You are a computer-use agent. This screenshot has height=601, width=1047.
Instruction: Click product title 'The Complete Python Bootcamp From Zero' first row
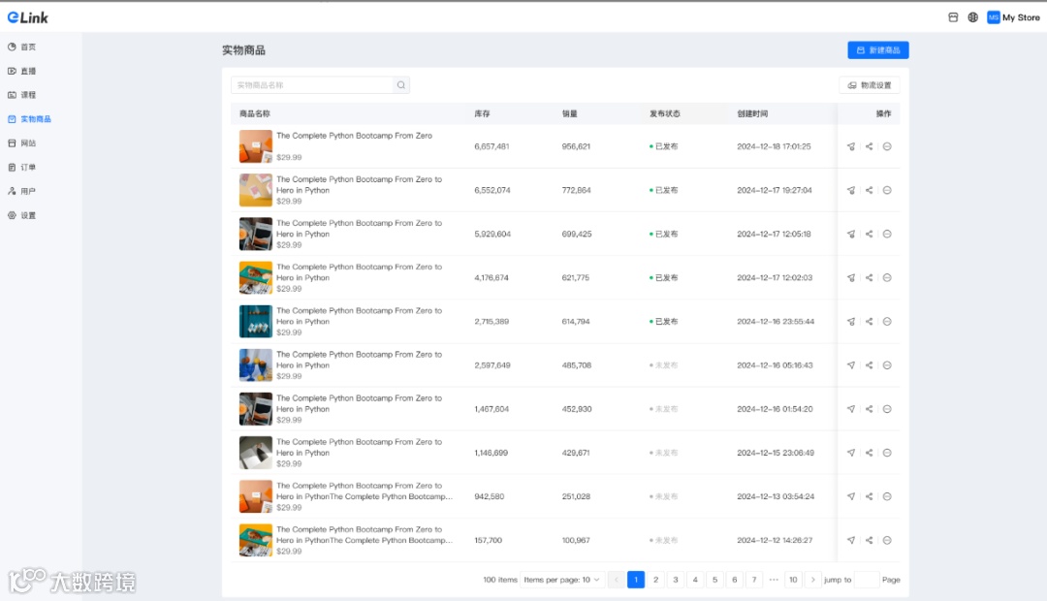354,136
